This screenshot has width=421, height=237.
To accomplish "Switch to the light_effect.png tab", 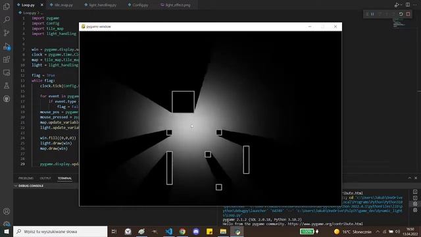I will [178, 5].
